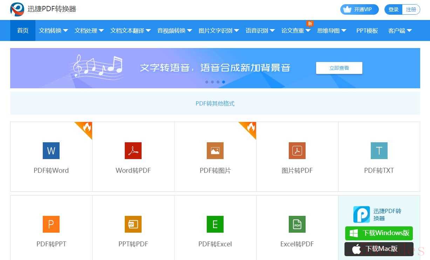The width and height of the screenshot is (430, 260).
Task: Click the 迅捷PDF转换器 header title text
Action: [52, 9]
